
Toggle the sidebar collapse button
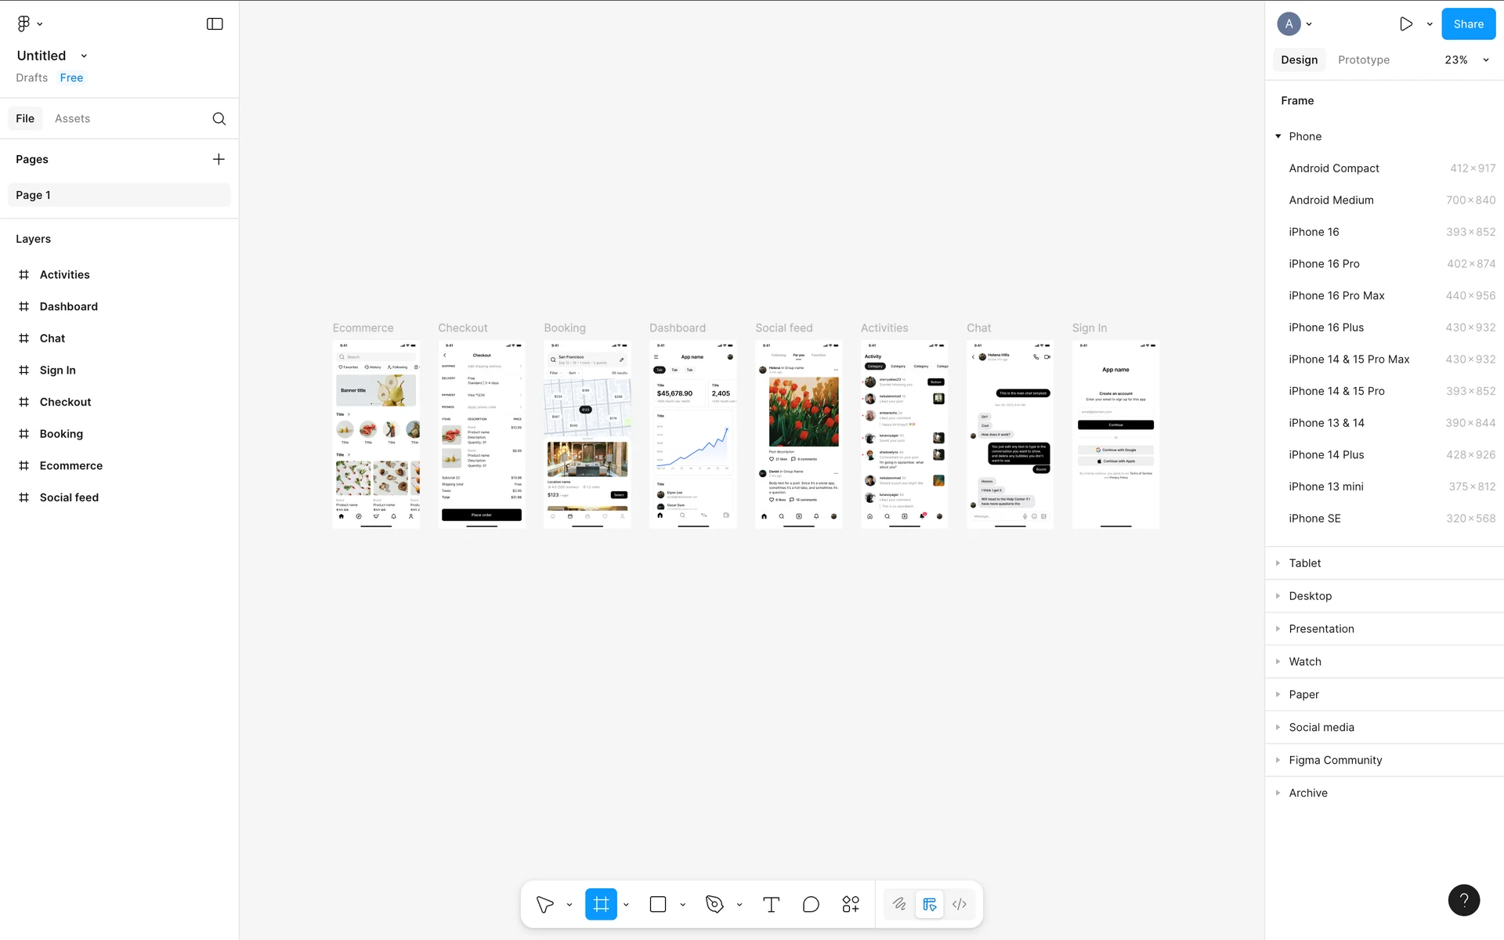click(215, 23)
